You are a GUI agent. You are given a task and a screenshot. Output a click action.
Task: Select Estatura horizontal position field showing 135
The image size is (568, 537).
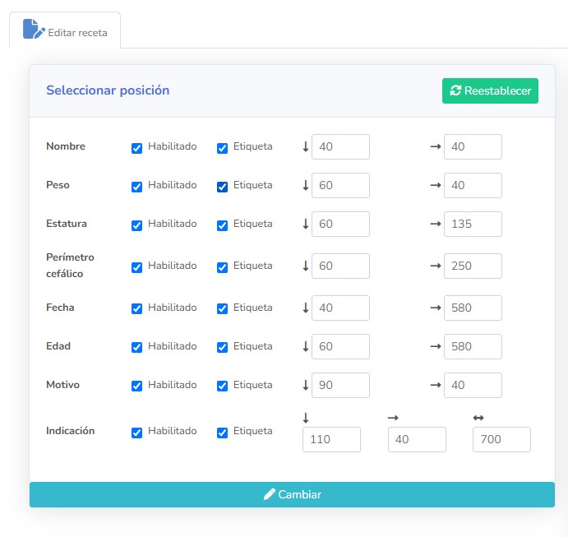point(473,224)
